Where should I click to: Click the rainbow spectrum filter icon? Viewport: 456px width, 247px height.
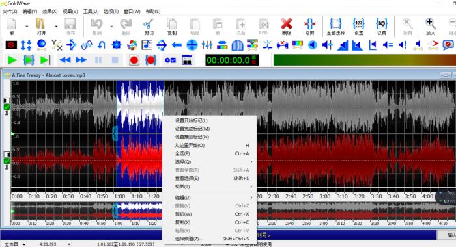297,45
